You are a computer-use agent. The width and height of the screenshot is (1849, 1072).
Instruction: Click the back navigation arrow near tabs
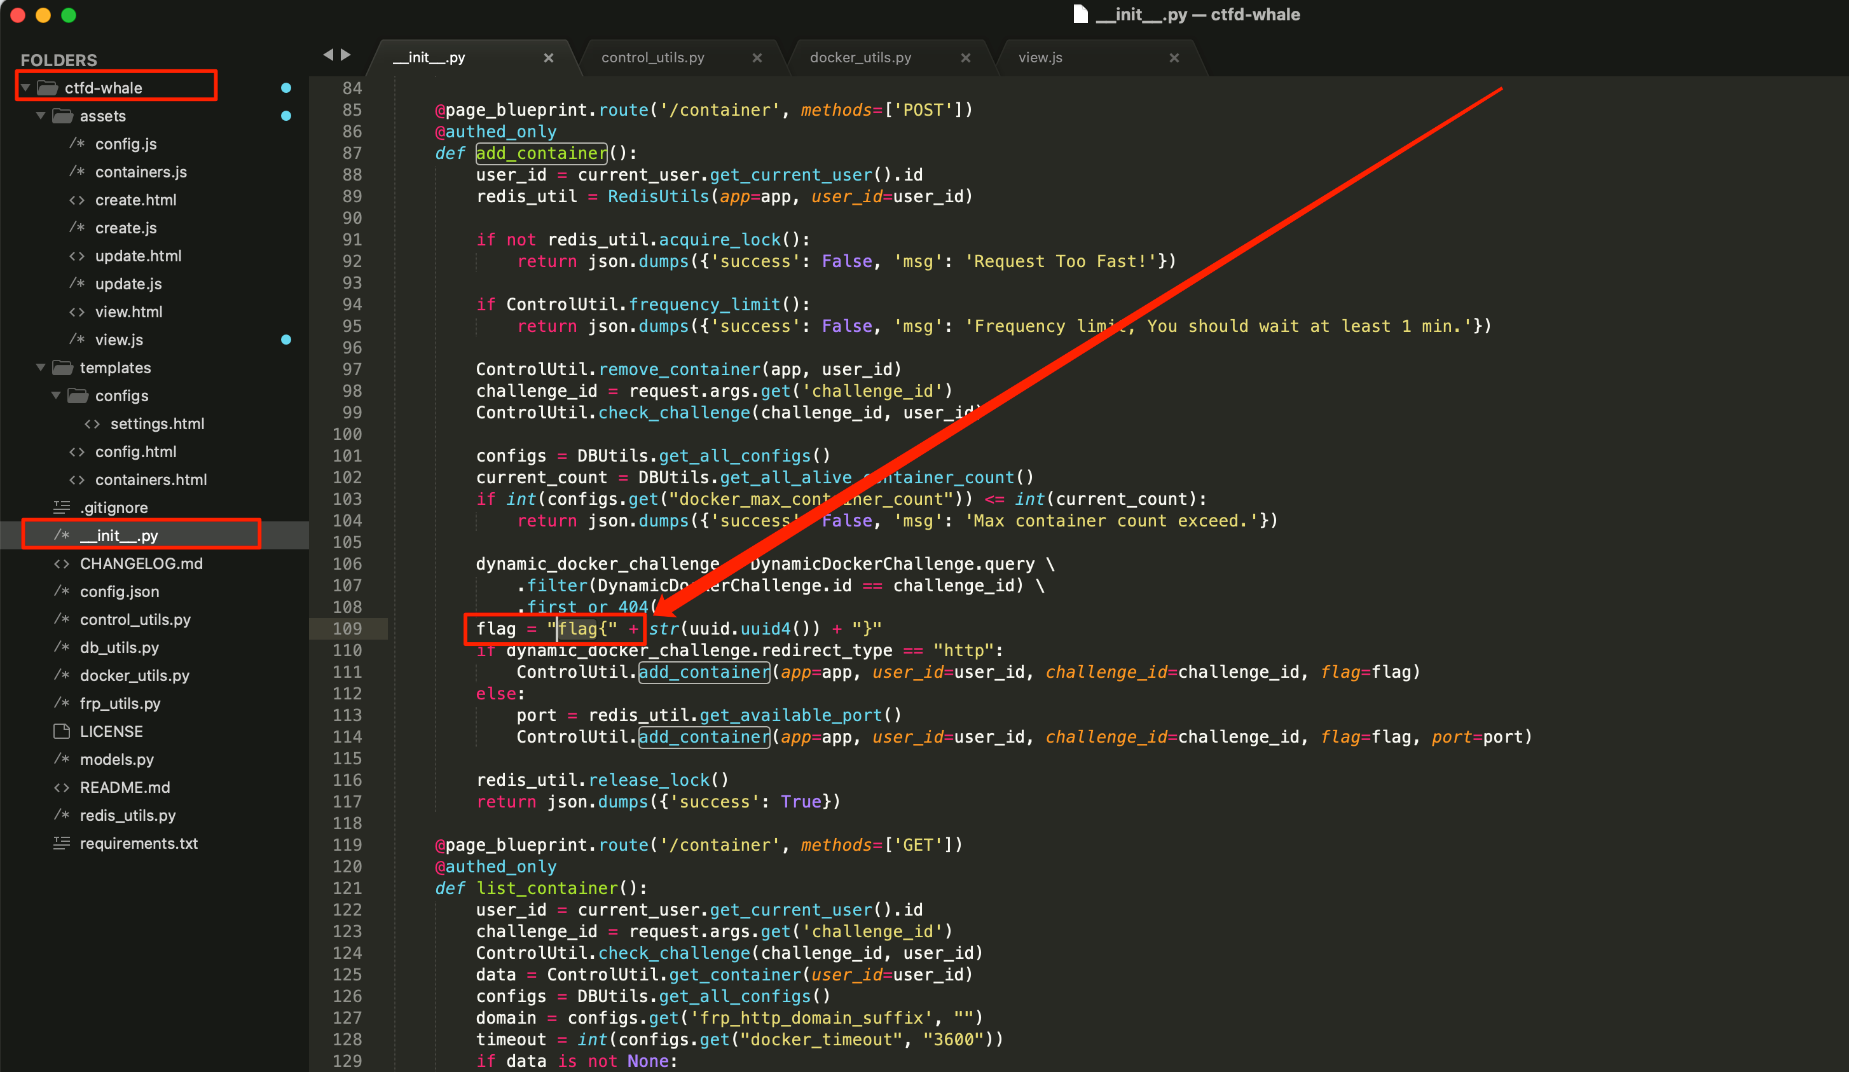click(x=328, y=54)
